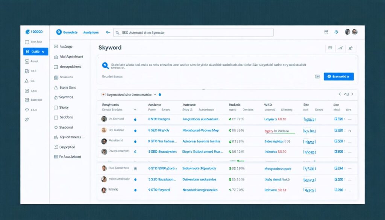
Task: Expand the Rengitwants column sort chevron
Action: click(x=135, y=109)
